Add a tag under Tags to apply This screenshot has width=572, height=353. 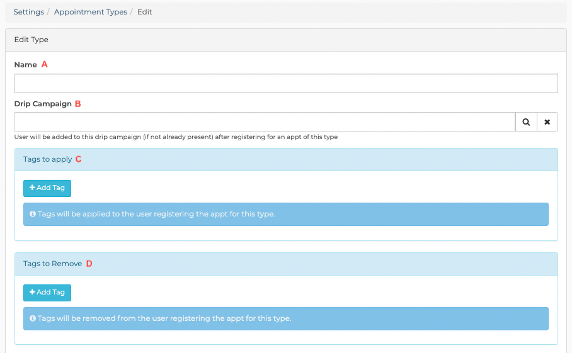click(x=47, y=188)
